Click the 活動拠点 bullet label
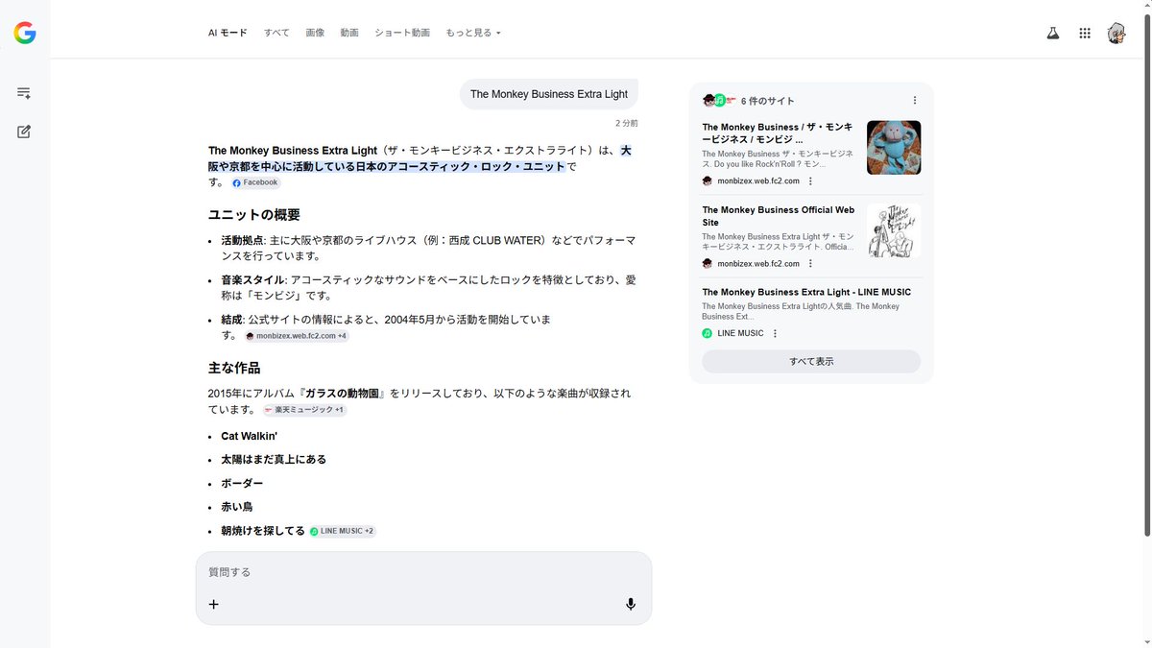1152x648 pixels. pos(242,241)
